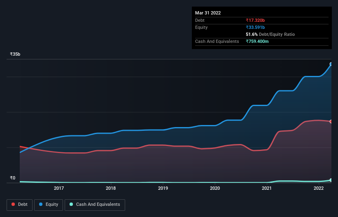338x217 pixels.
Task: Click the 2018 x-axis label
Action: pyautogui.click(x=111, y=188)
